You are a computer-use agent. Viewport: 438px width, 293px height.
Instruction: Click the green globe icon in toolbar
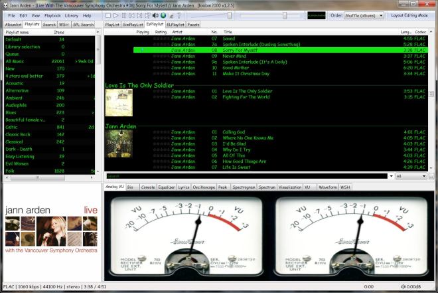tap(163, 15)
